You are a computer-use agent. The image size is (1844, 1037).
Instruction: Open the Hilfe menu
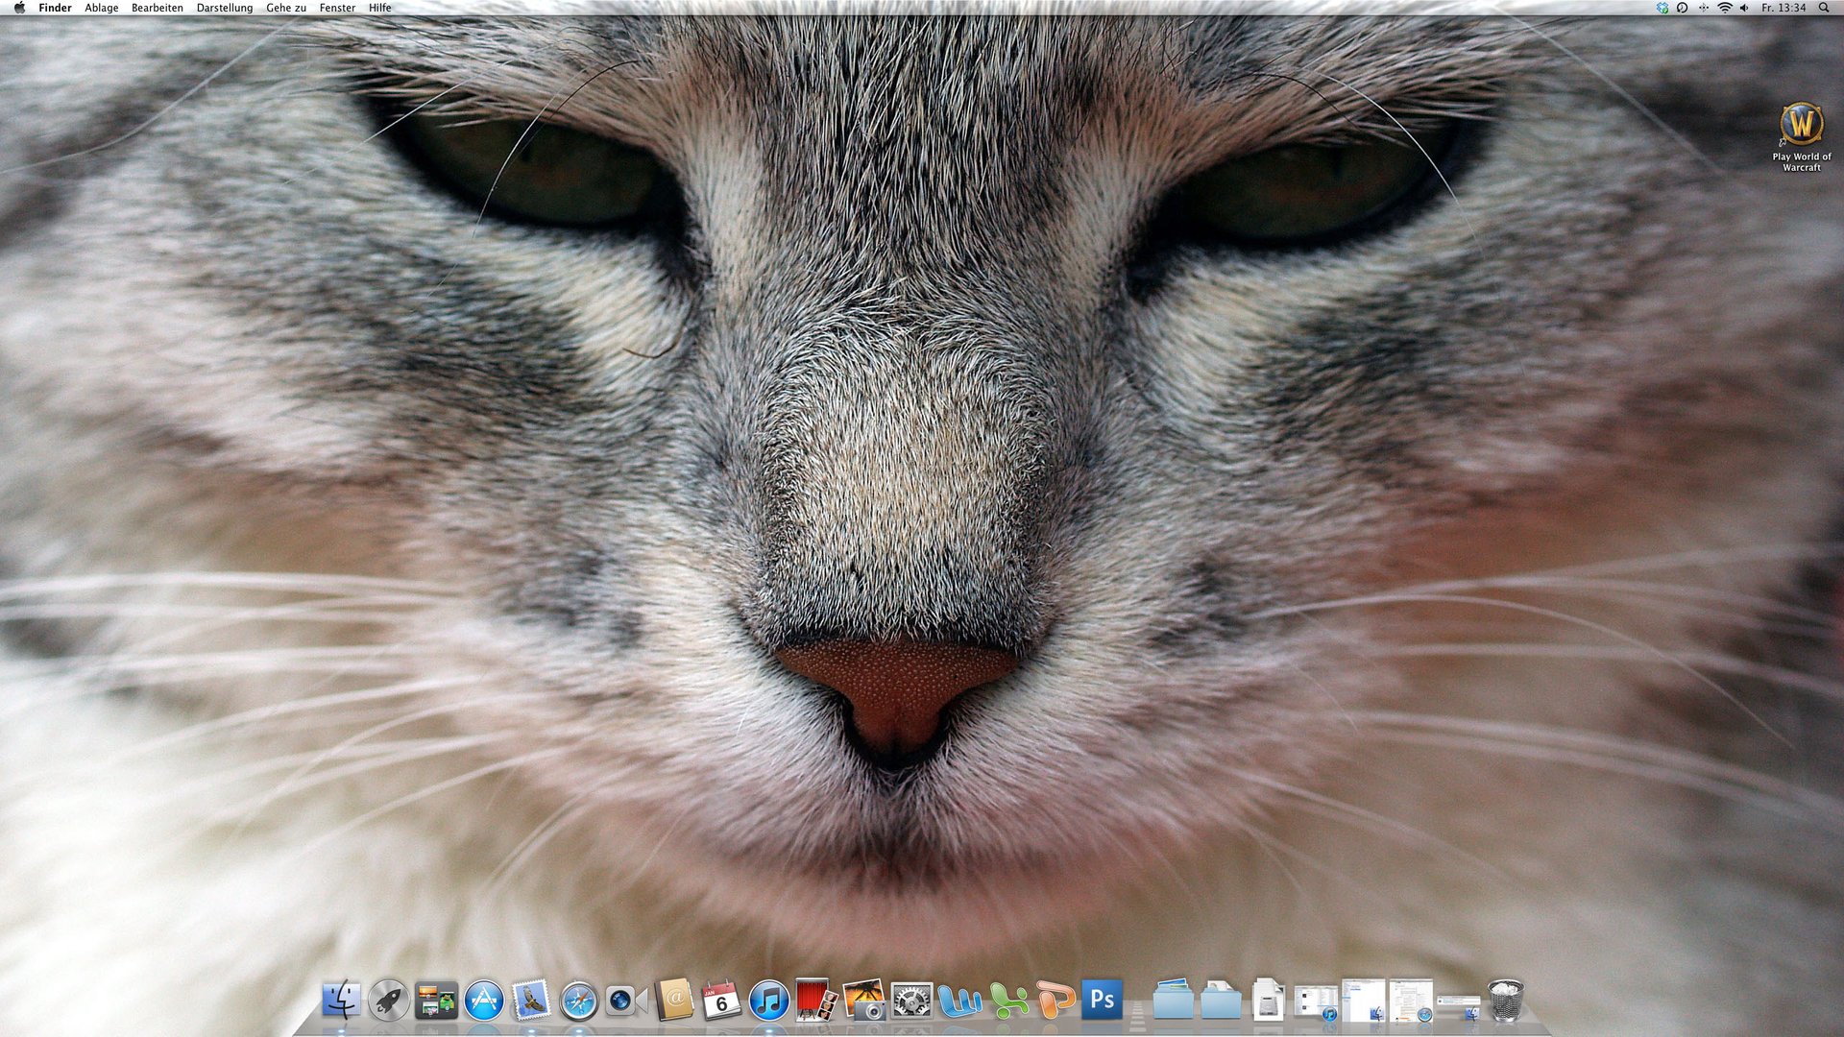tap(380, 8)
